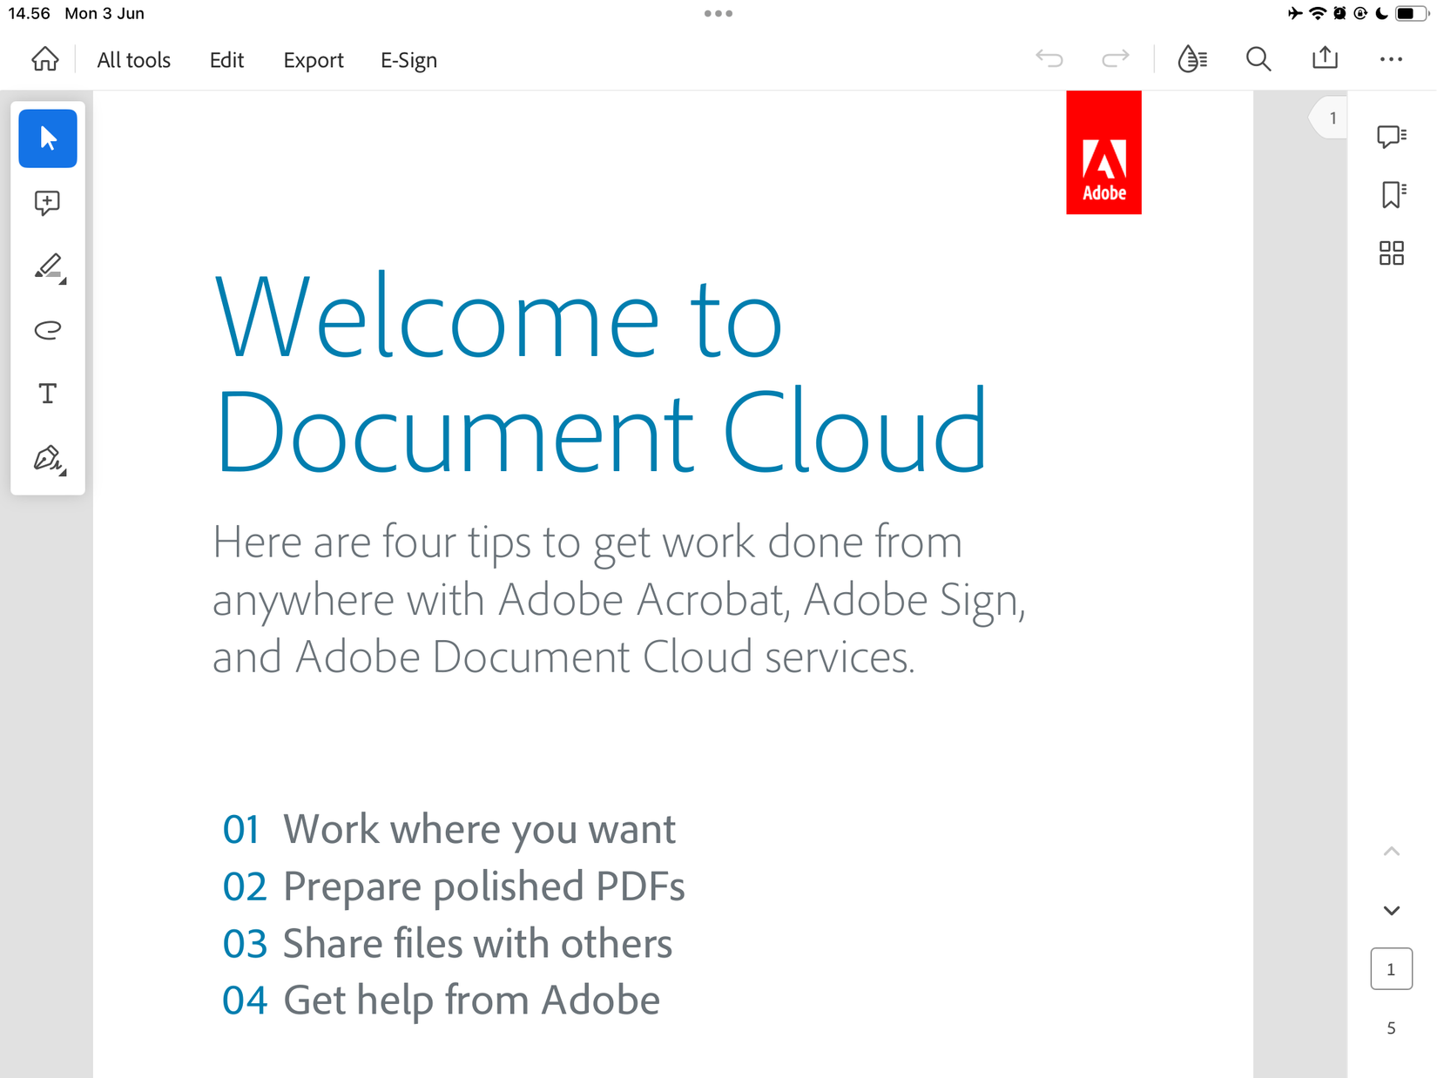Pick the Highlighter tool

[47, 266]
